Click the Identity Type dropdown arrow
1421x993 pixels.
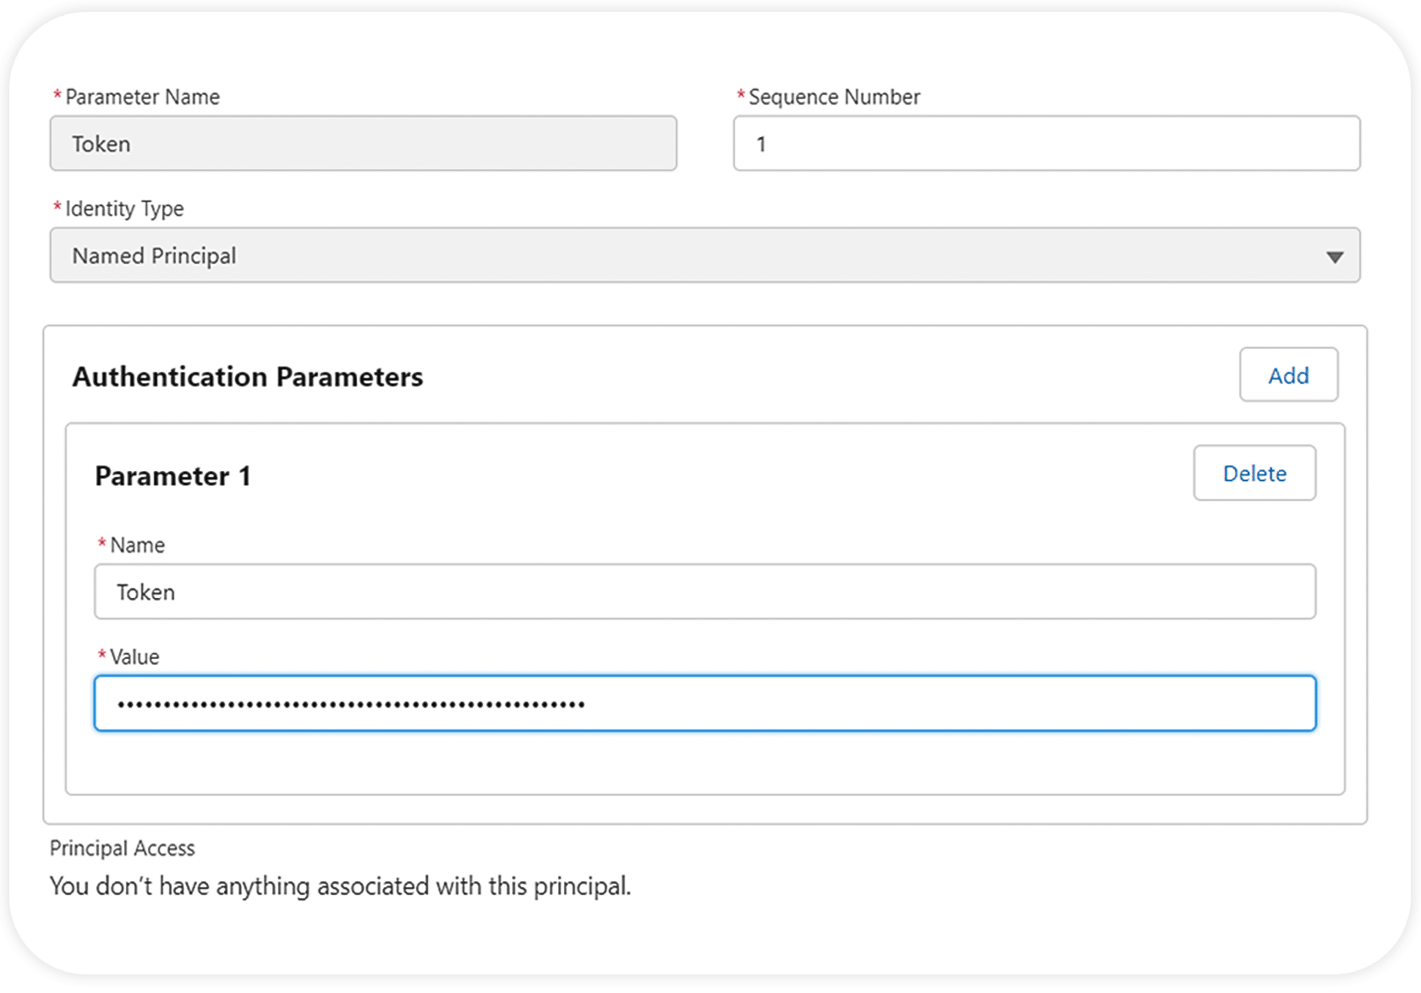[x=1335, y=257]
